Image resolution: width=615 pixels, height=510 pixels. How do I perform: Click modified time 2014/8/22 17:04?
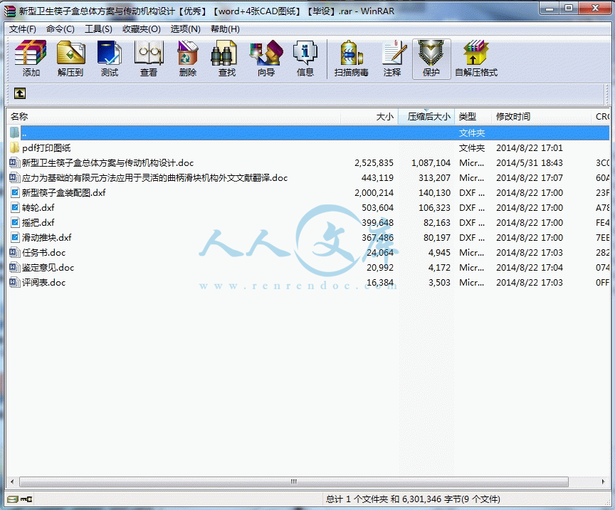529,267
